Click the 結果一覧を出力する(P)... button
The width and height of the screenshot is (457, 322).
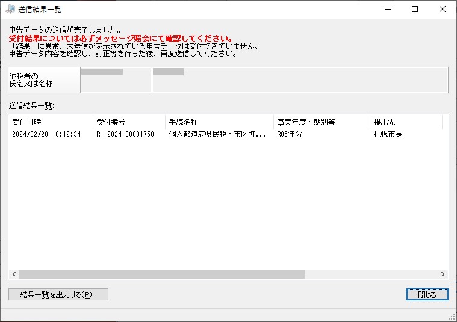pos(58,294)
